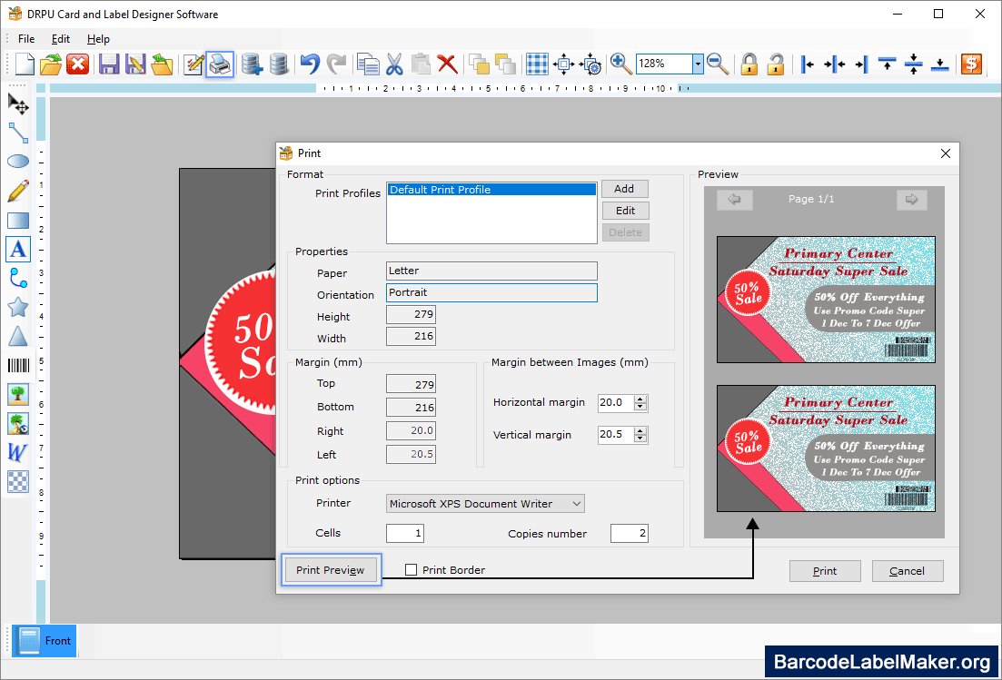Click Print to send the job
This screenshot has width=1002, height=680.
click(825, 571)
